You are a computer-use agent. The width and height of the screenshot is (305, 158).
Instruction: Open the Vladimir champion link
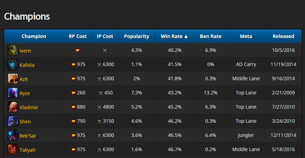tap(29, 108)
